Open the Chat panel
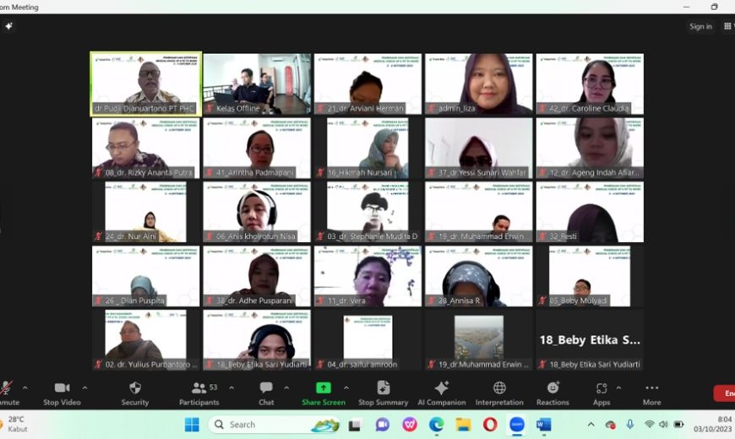The image size is (735, 439). coord(266,393)
